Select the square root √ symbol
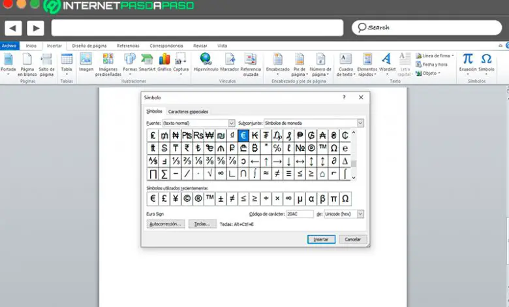The height and width of the screenshot is (307, 509). [x=209, y=174]
